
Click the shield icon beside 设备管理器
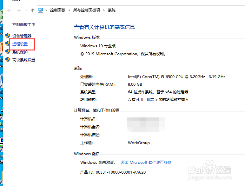pyautogui.click(x=8, y=36)
